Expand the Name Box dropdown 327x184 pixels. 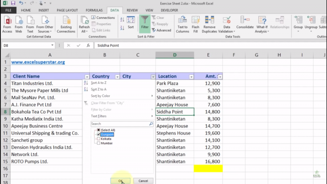pos(52,45)
